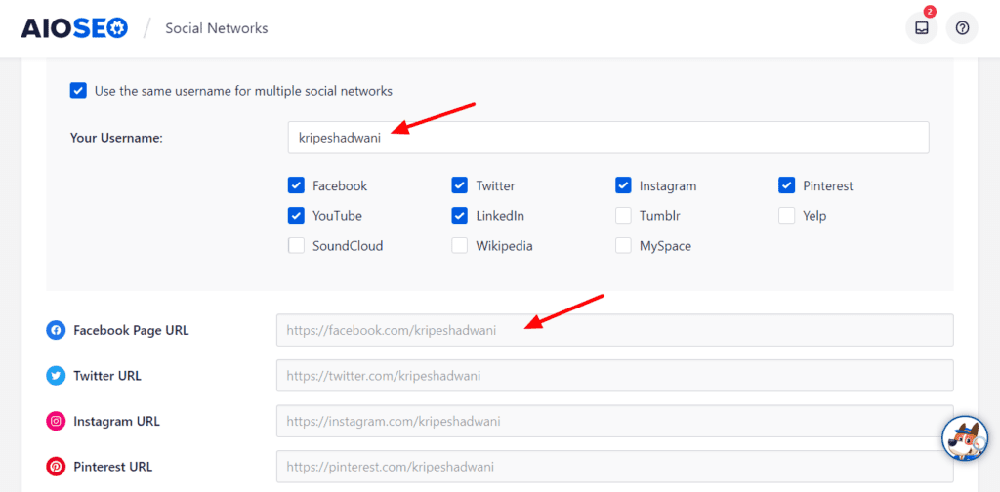The height and width of the screenshot is (492, 1000).
Task: Enable the Yelp checkbox
Action: click(786, 216)
